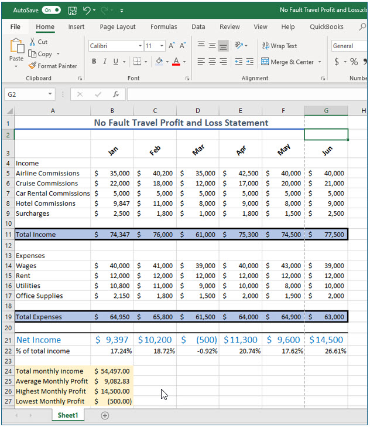The height and width of the screenshot is (427, 370).
Task: Toggle Wrap Text
Action: point(279,46)
